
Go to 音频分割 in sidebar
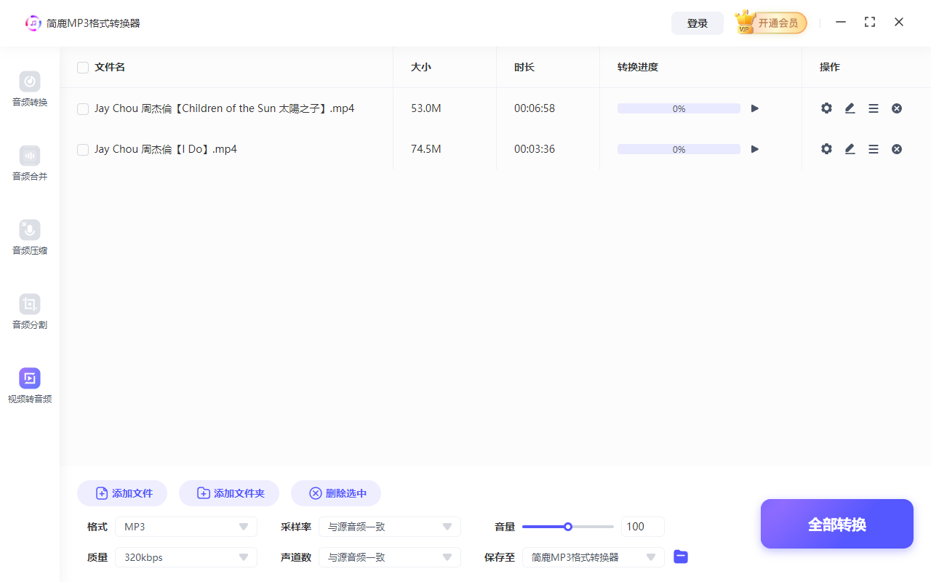point(30,312)
